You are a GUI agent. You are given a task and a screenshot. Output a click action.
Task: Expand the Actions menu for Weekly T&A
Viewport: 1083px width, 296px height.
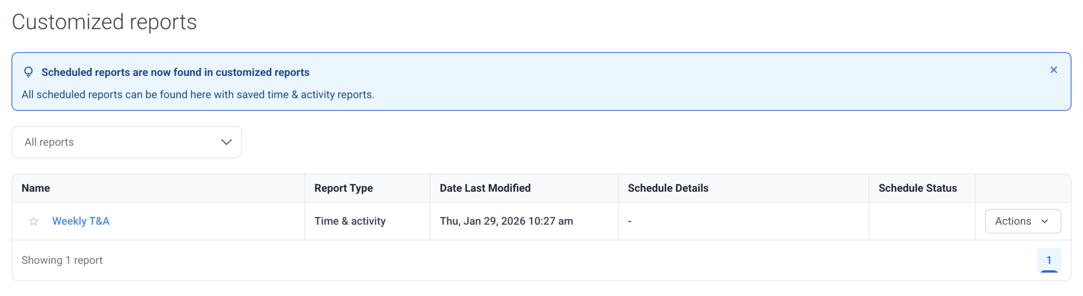pyautogui.click(x=1022, y=221)
